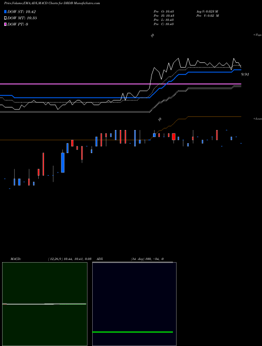Click the green ADX line
This screenshot has height=346, width=262.
click(x=133, y=332)
